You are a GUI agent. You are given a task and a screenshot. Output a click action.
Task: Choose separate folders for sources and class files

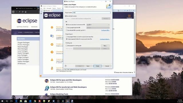pyautogui.click(x=67, y=39)
